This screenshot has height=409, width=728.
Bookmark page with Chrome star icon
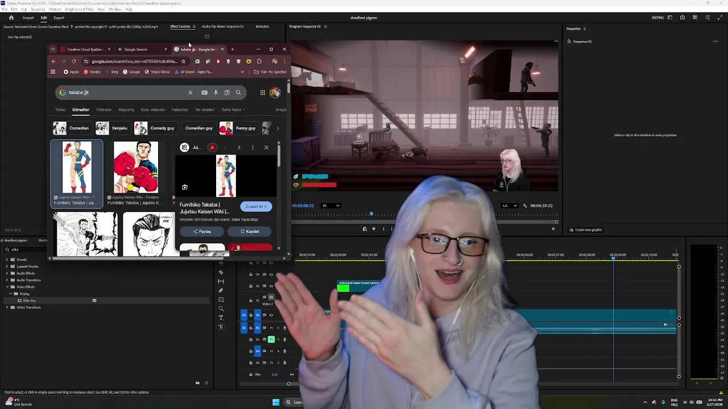pos(183,61)
